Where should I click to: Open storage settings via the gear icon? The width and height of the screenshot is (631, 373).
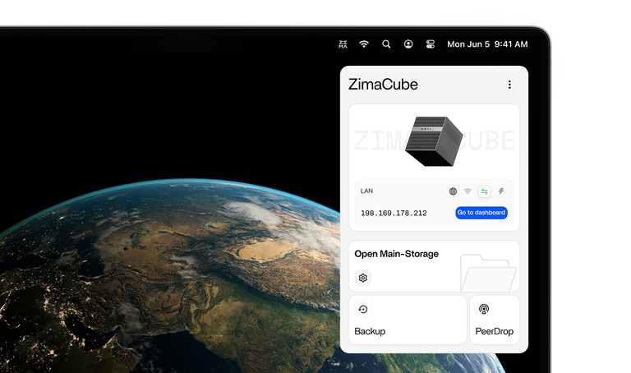363,278
